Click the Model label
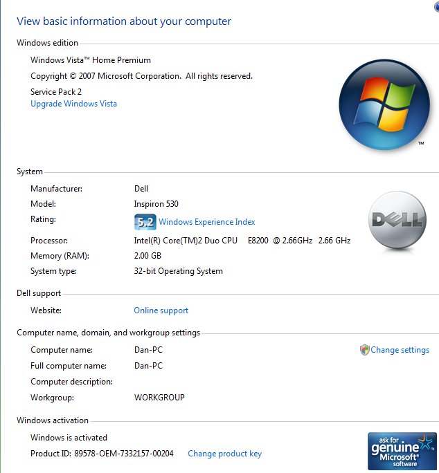The image size is (439, 473). point(43,204)
